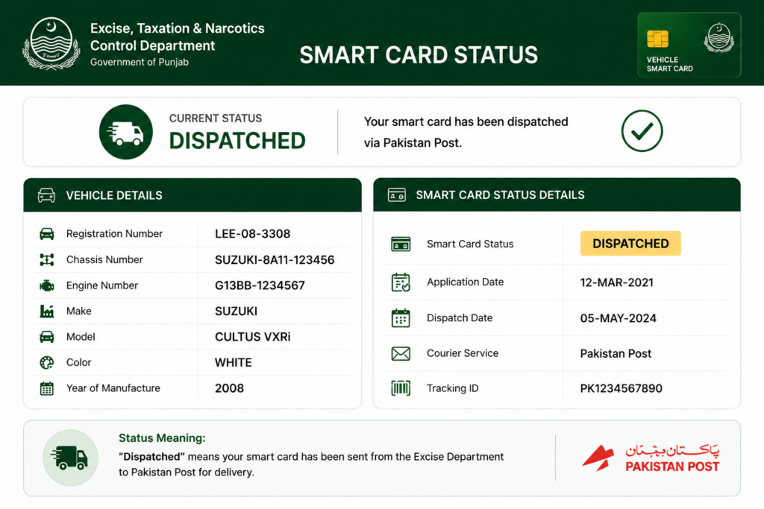Viewport: 764px width, 509px height.
Task: Click the Government of Punjab subtitle
Action: [x=140, y=63]
